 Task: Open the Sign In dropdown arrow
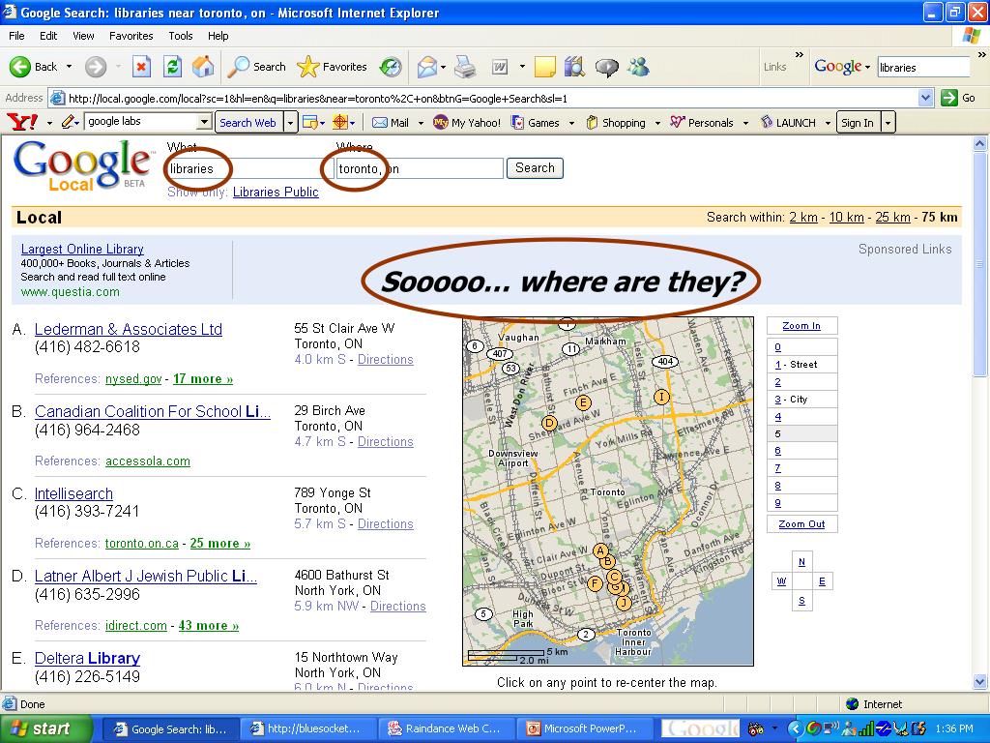[x=888, y=123]
